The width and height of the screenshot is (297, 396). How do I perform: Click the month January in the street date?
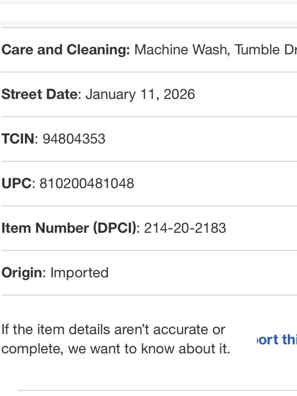pyautogui.click(x=110, y=94)
